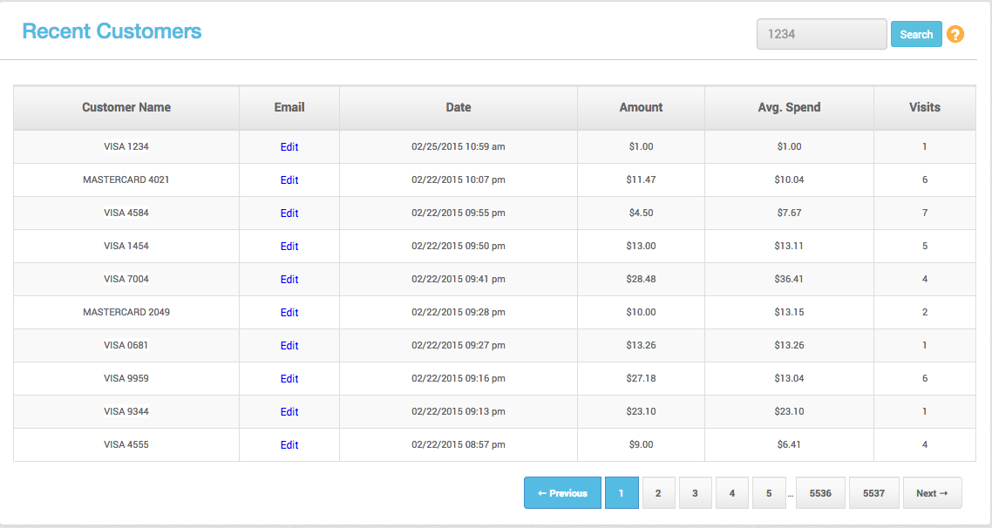Click the Avg. Spend column header

789,107
